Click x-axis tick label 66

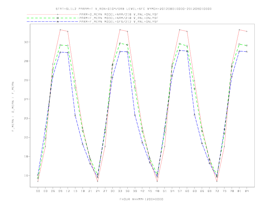(202, 191)
